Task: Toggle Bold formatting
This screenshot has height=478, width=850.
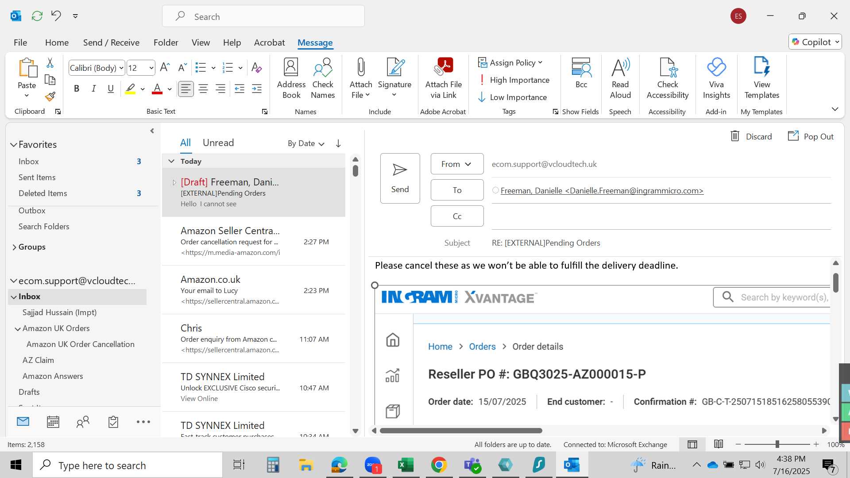Action: click(77, 89)
